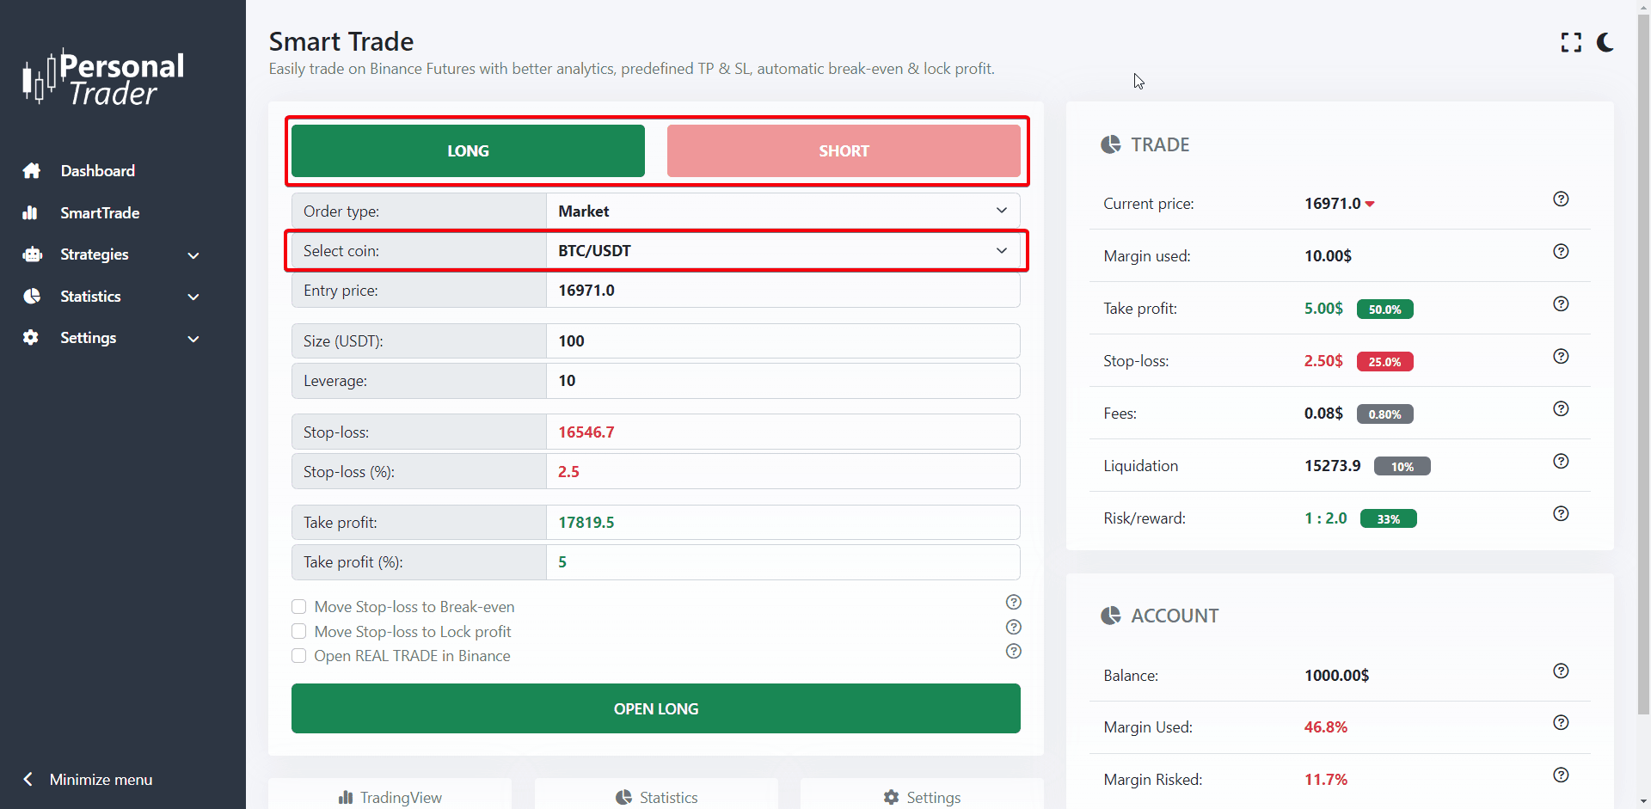Select the SHORT position button

844,151
